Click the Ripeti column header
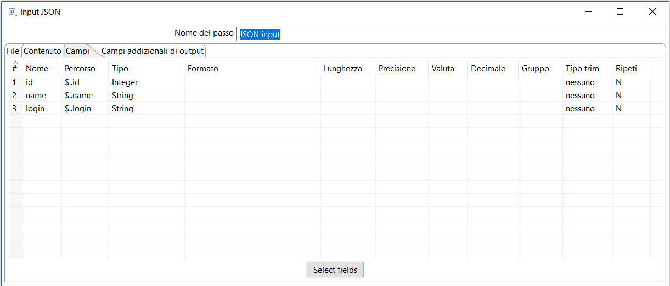The width and height of the screenshot is (670, 286). pyautogui.click(x=631, y=69)
